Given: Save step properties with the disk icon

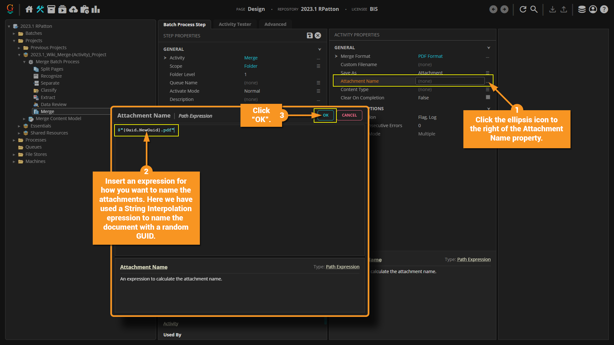Looking at the screenshot, I should click(x=309, y=35).
